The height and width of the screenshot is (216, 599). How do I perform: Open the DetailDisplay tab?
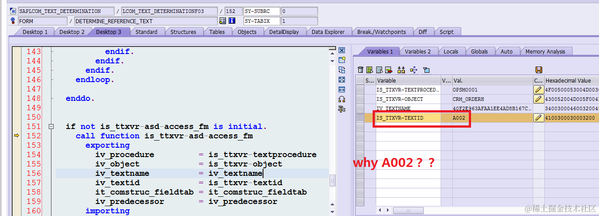(284, 32)
